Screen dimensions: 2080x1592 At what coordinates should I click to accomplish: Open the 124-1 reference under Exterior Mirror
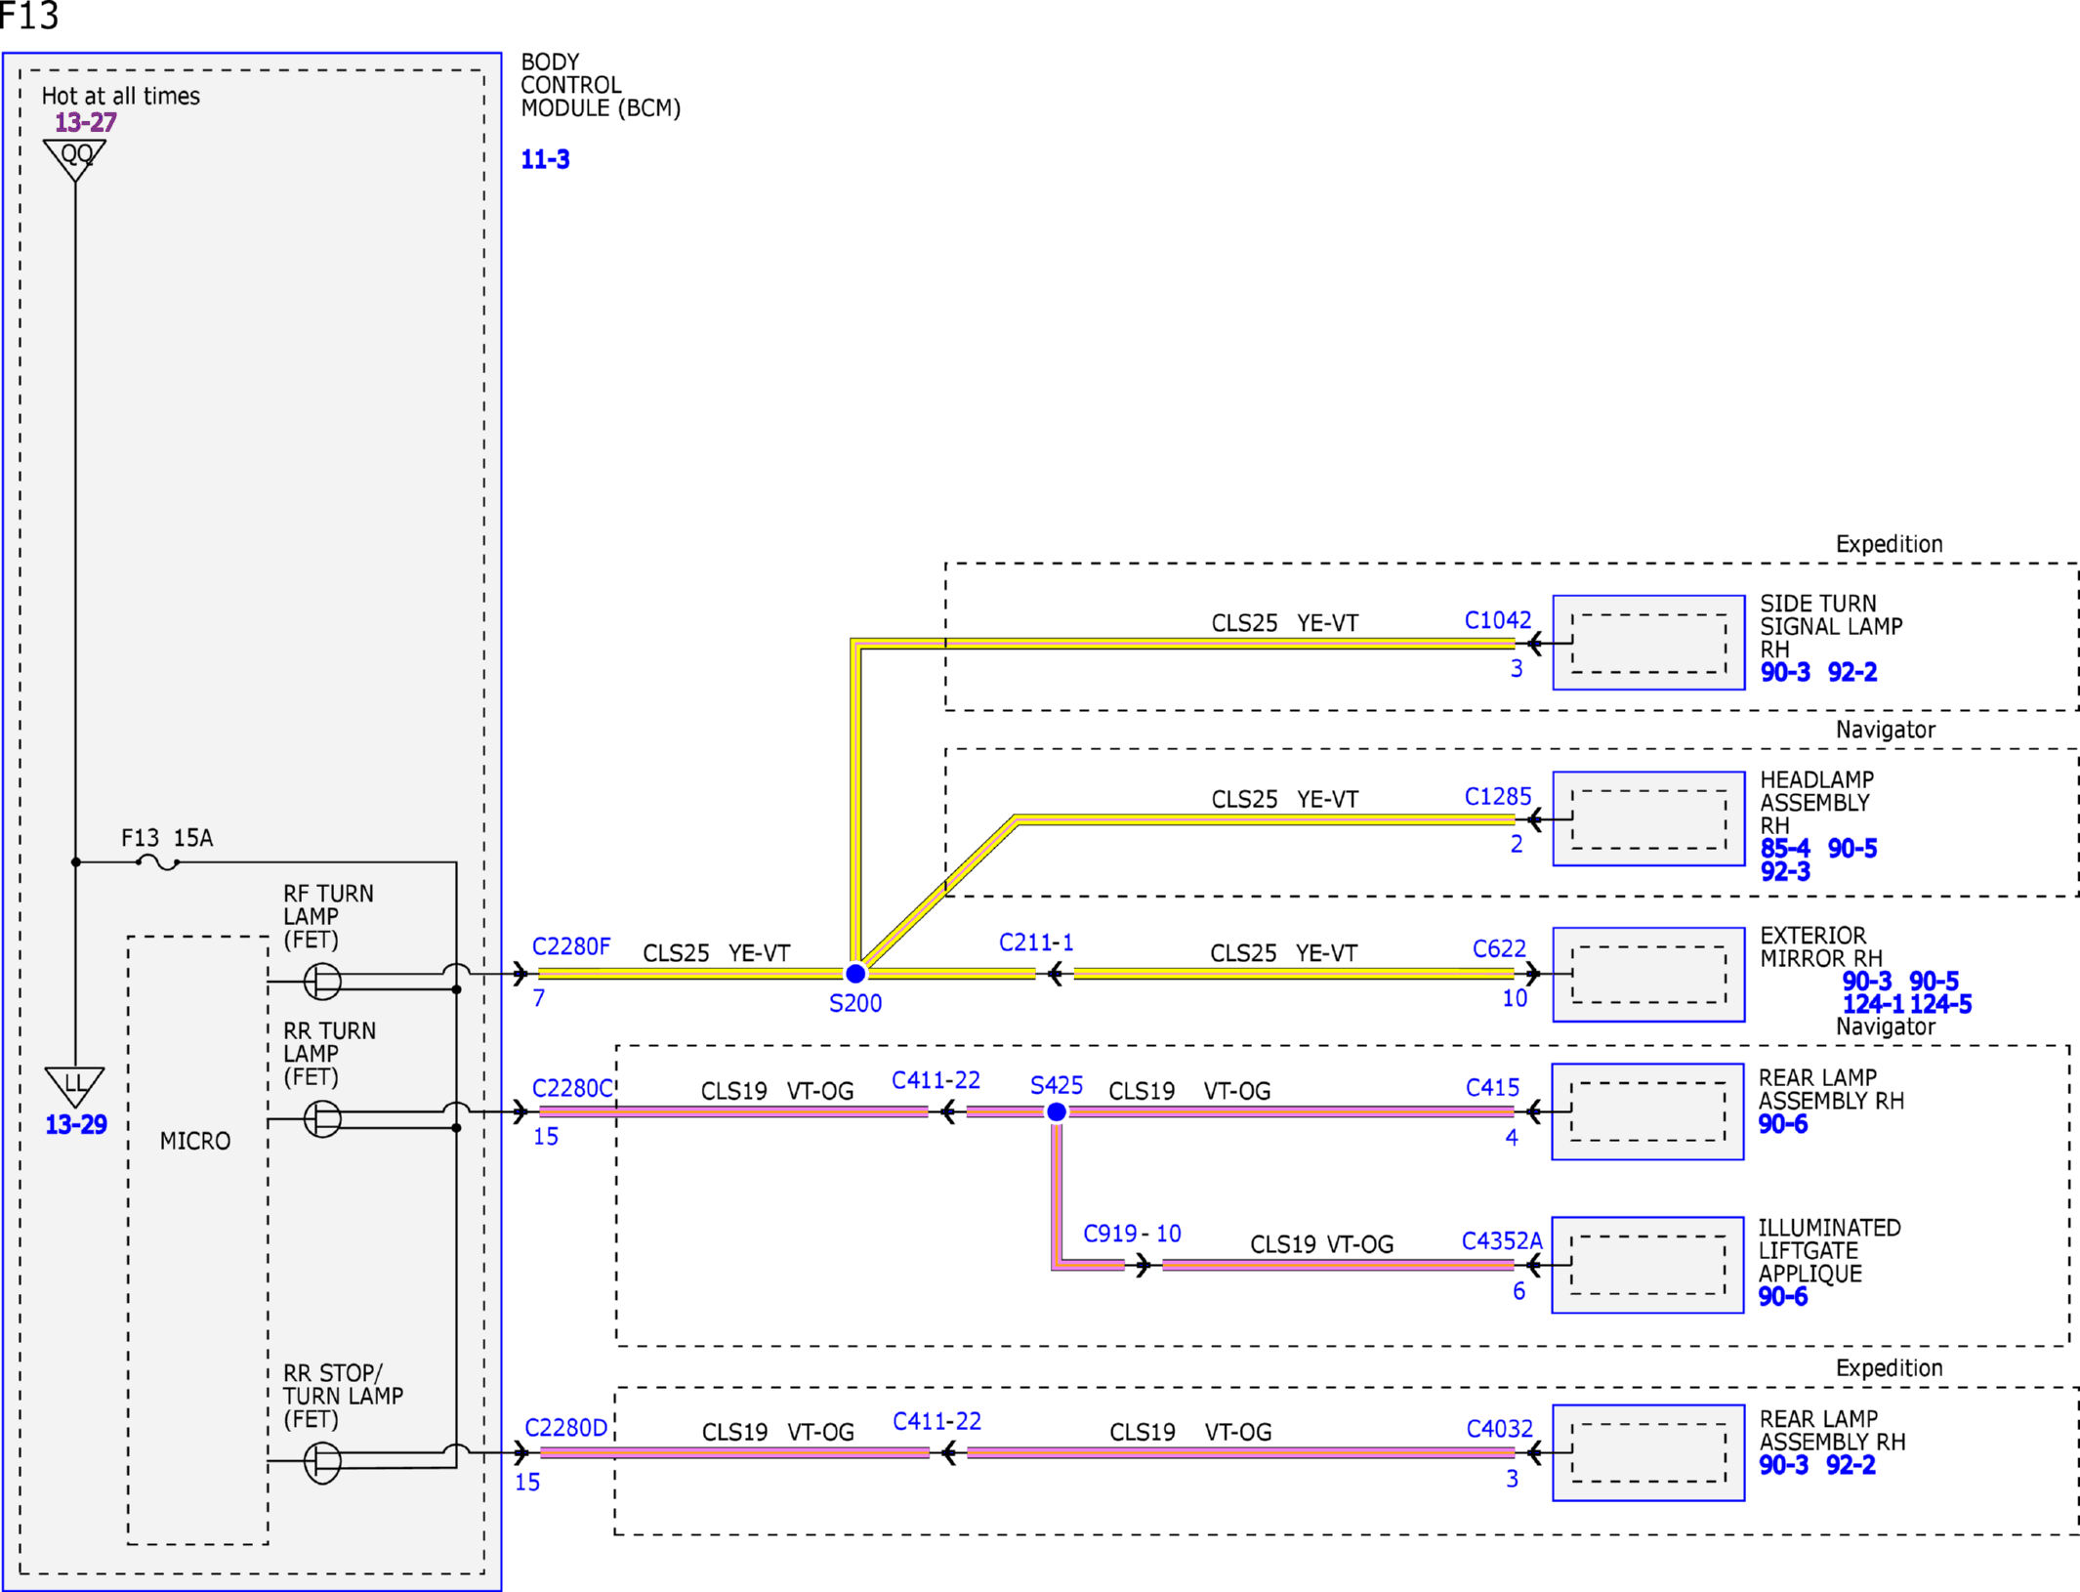coord(1873,1004)
